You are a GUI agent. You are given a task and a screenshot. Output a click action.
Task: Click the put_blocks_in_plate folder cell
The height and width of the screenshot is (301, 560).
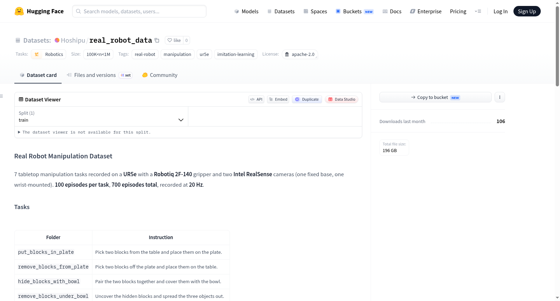[53, 252]
